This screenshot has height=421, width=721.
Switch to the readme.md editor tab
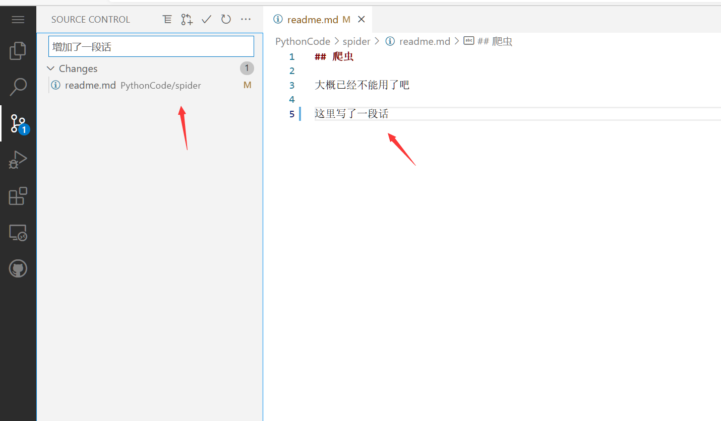click(312, 20)
